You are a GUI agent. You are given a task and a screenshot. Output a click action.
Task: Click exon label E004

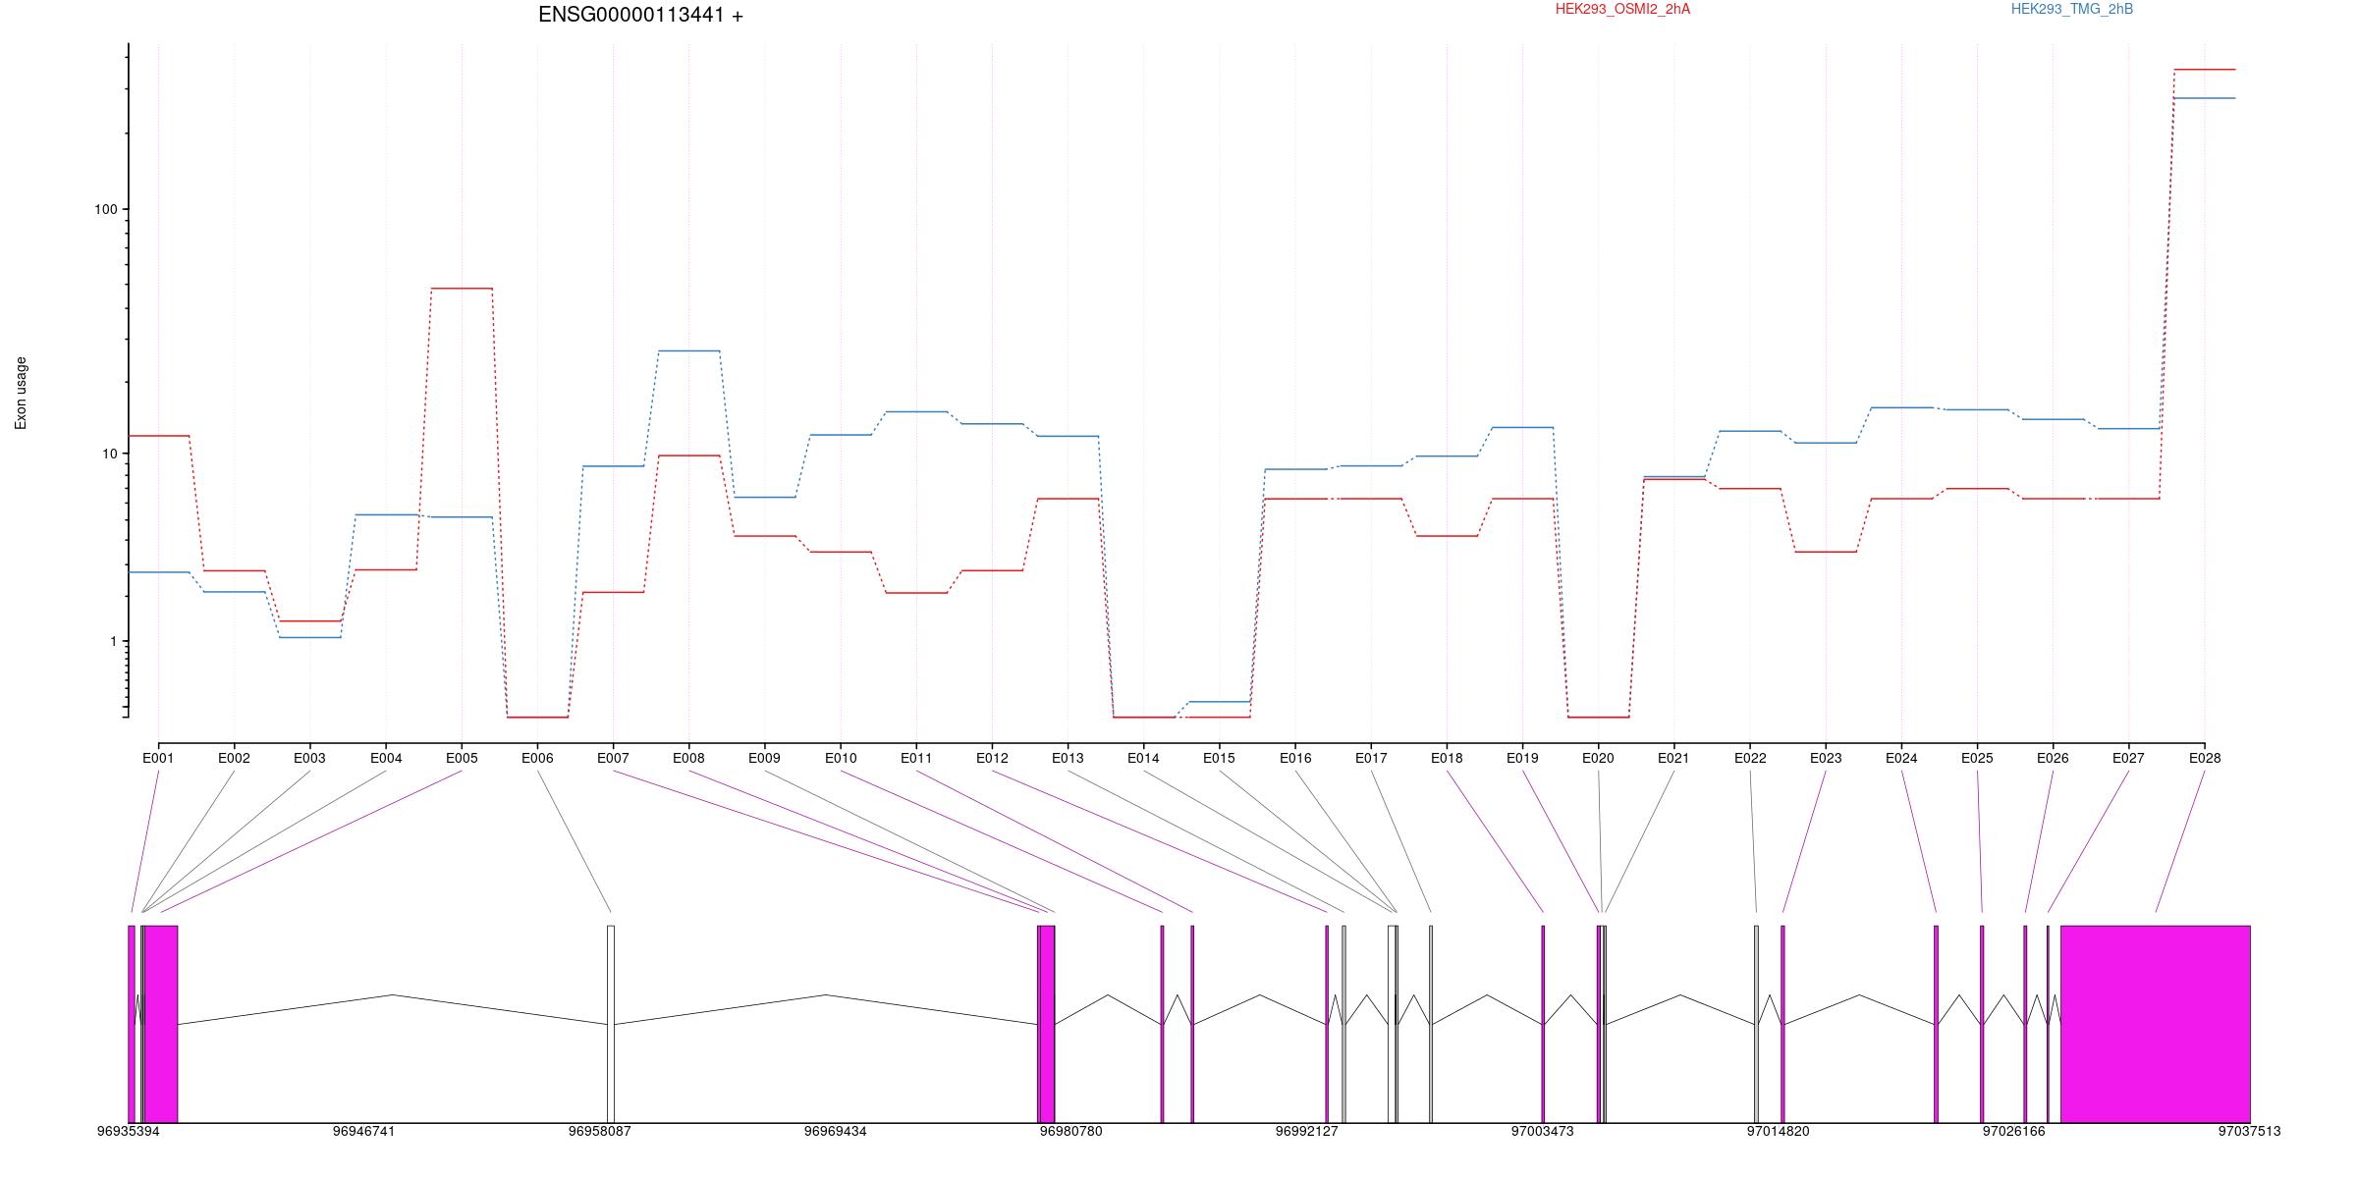[386, 758]
